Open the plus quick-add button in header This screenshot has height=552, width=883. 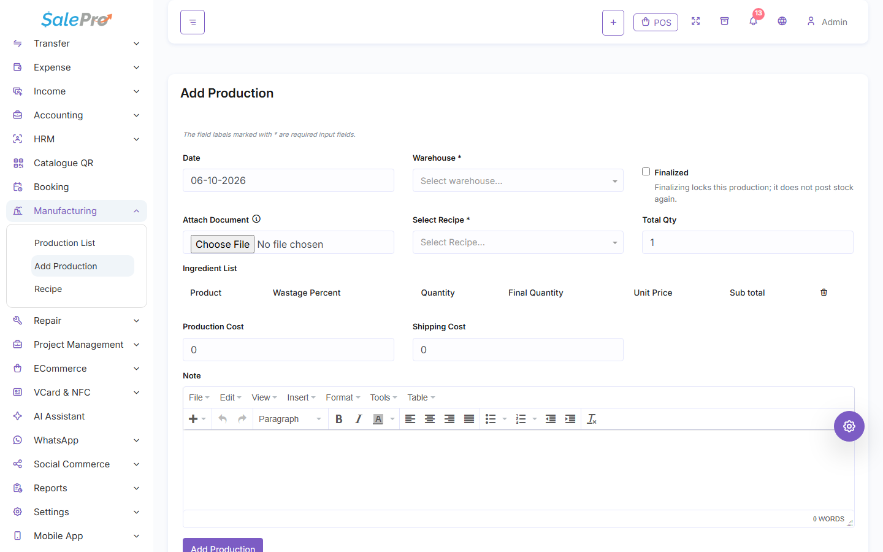613,23
